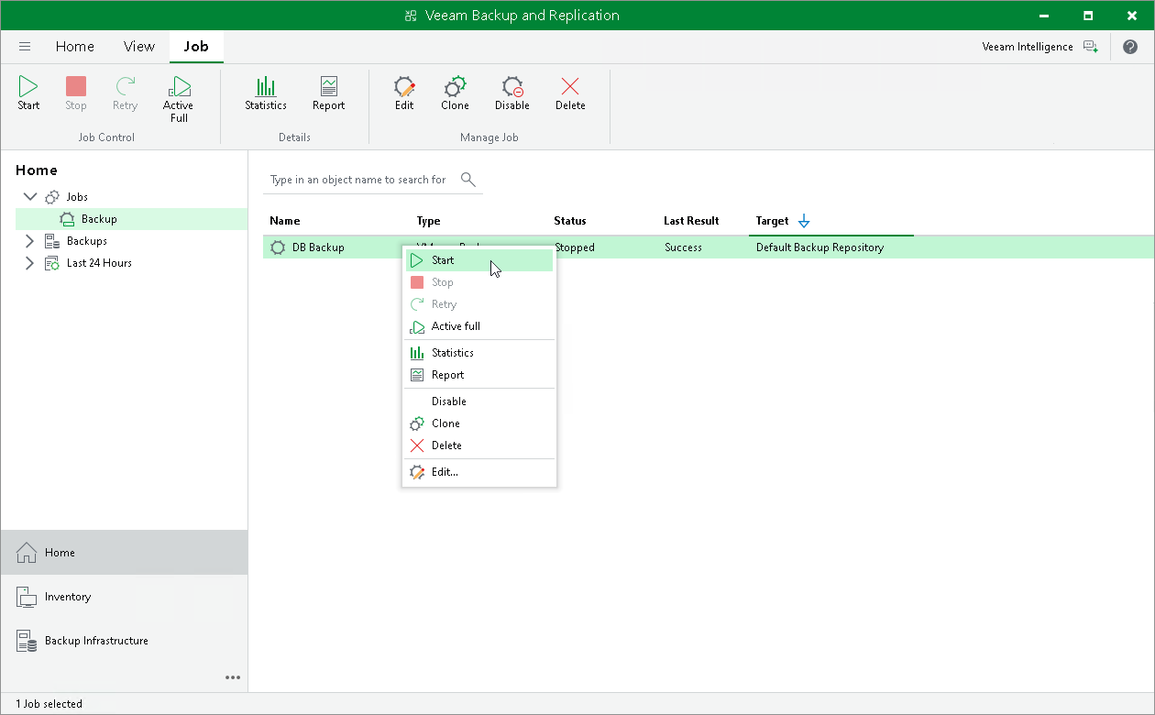Switch to the View ribbon tab
1155x715 pixels.
(138, 46)
